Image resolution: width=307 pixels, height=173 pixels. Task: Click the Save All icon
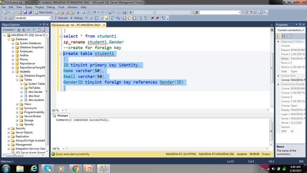point(30,12)
